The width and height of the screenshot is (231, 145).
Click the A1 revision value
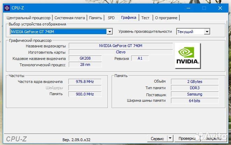pyautogui.click(x=140, y=58)
